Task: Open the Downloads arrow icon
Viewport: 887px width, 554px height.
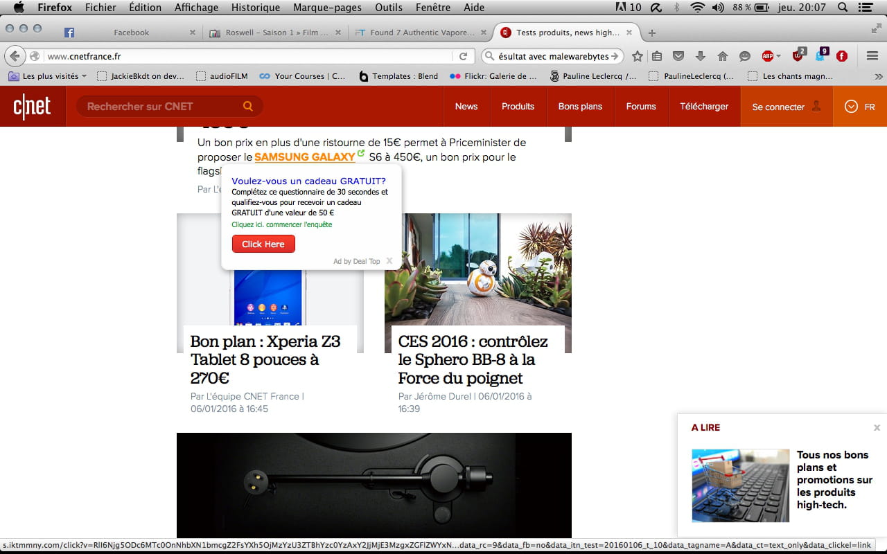Action: coord(701,56)
